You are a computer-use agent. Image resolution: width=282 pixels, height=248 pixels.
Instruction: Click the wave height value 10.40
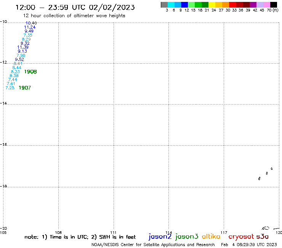point(31,23)
